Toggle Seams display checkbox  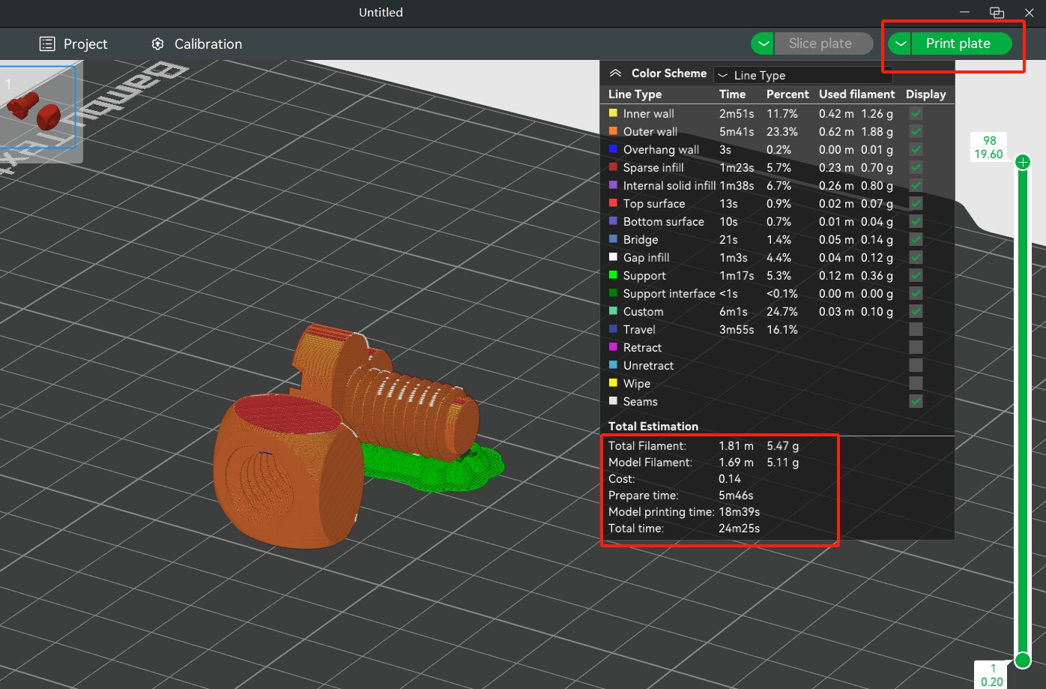point(916,401)
